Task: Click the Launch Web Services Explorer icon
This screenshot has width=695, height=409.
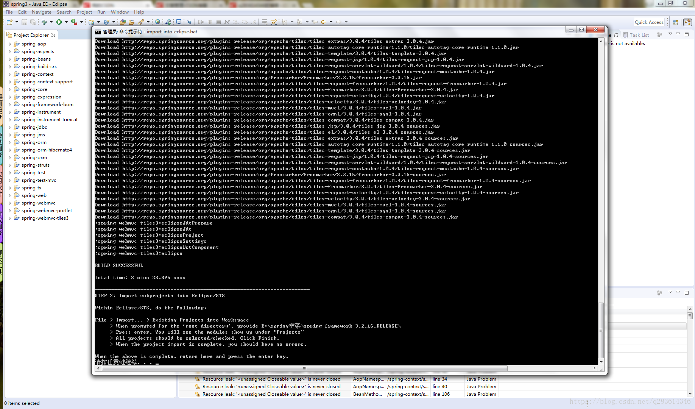Action: pos(168,22)
